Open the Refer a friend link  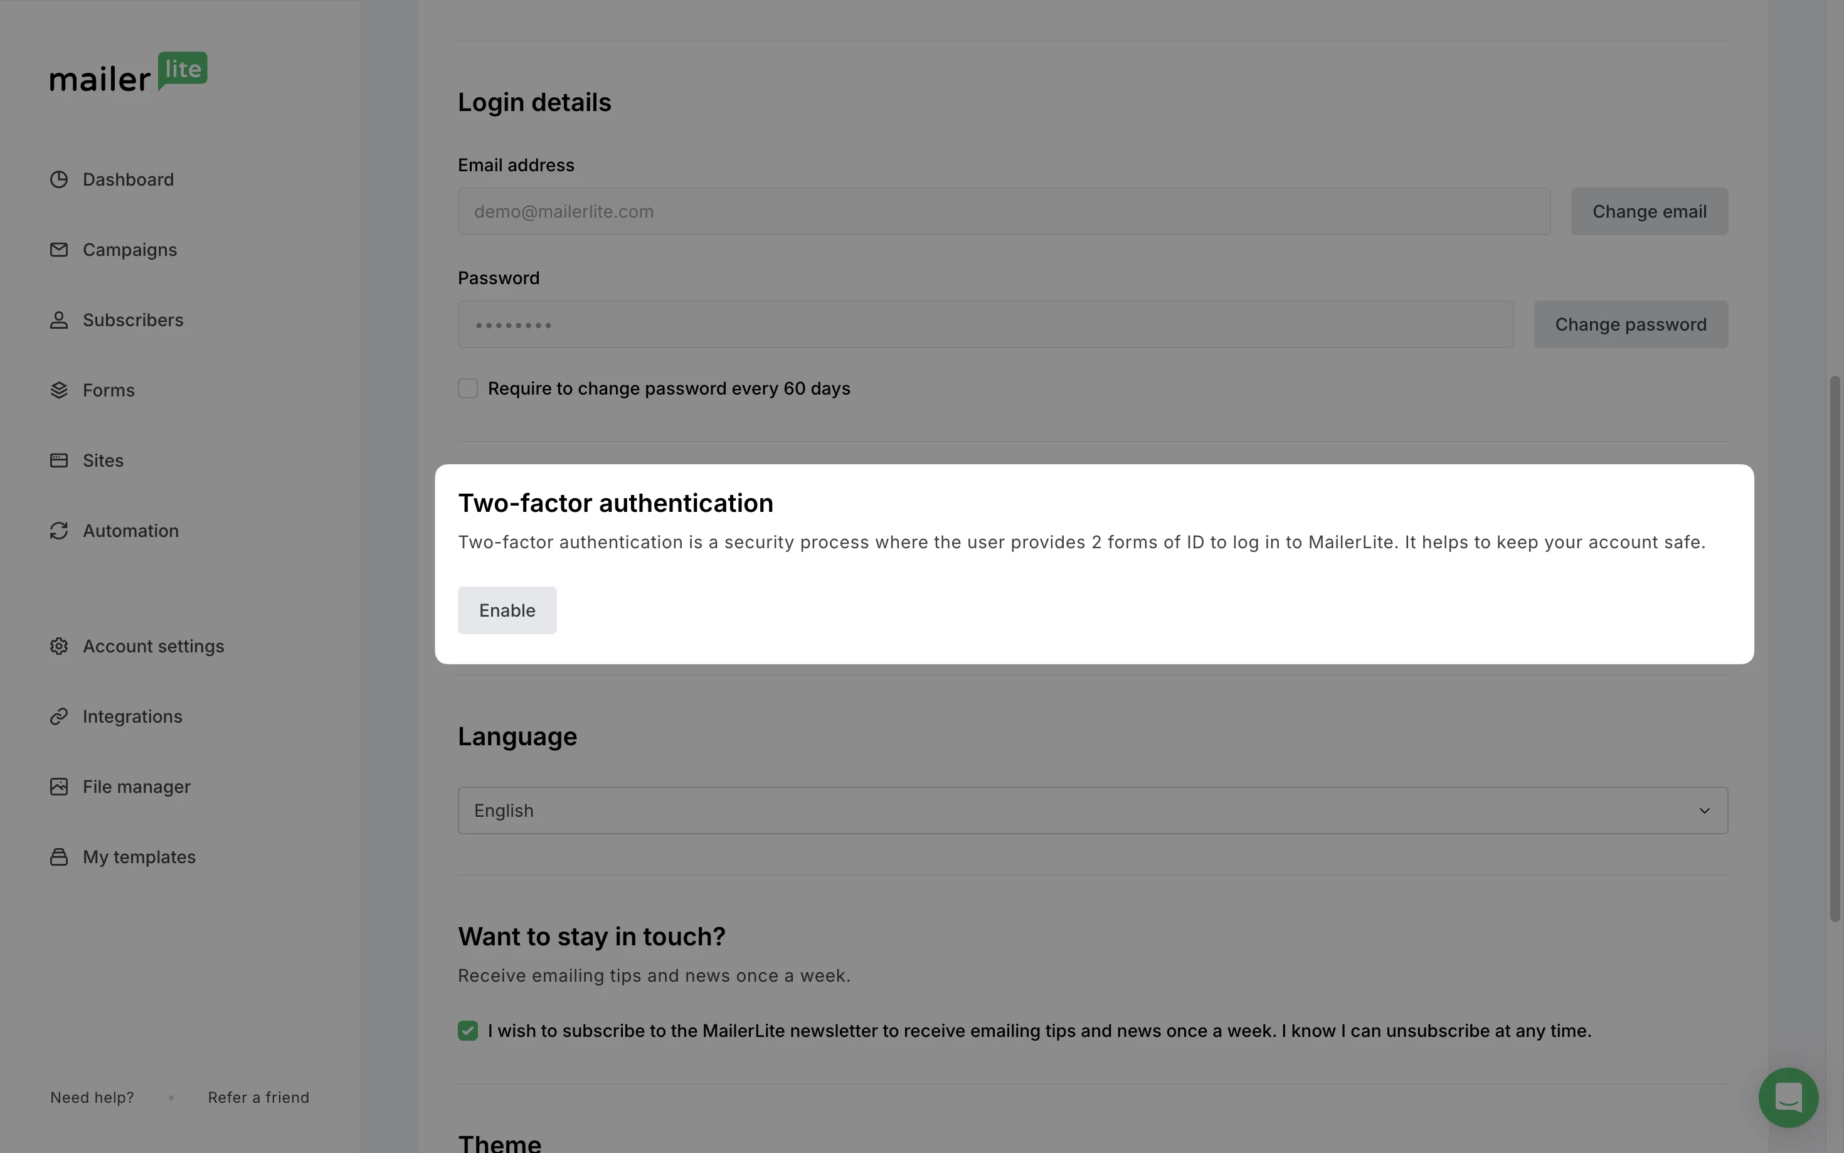coord(258,1097)
